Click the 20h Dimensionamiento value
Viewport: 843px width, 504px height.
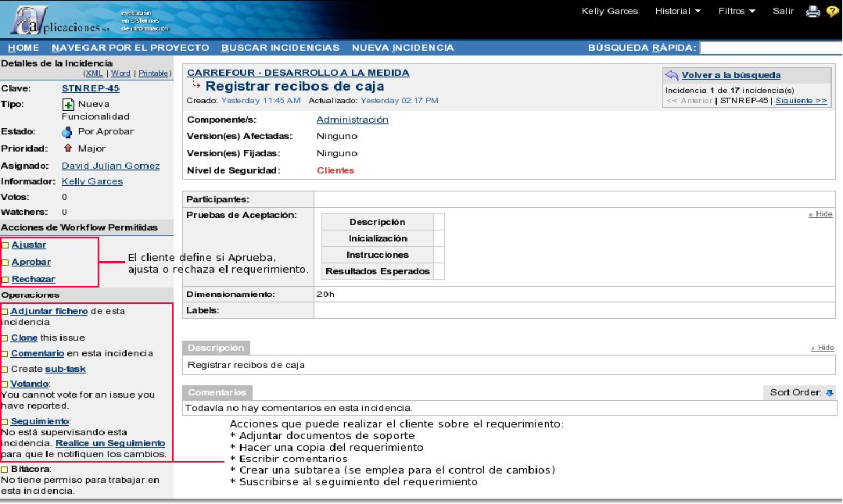325,294
